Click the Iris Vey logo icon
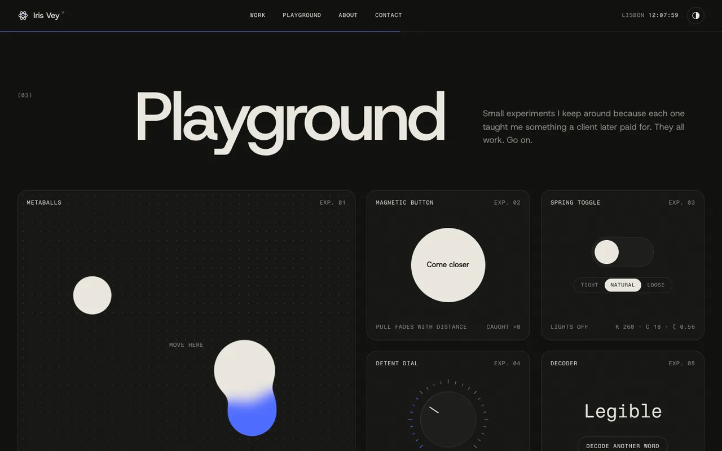 [23, 15]
